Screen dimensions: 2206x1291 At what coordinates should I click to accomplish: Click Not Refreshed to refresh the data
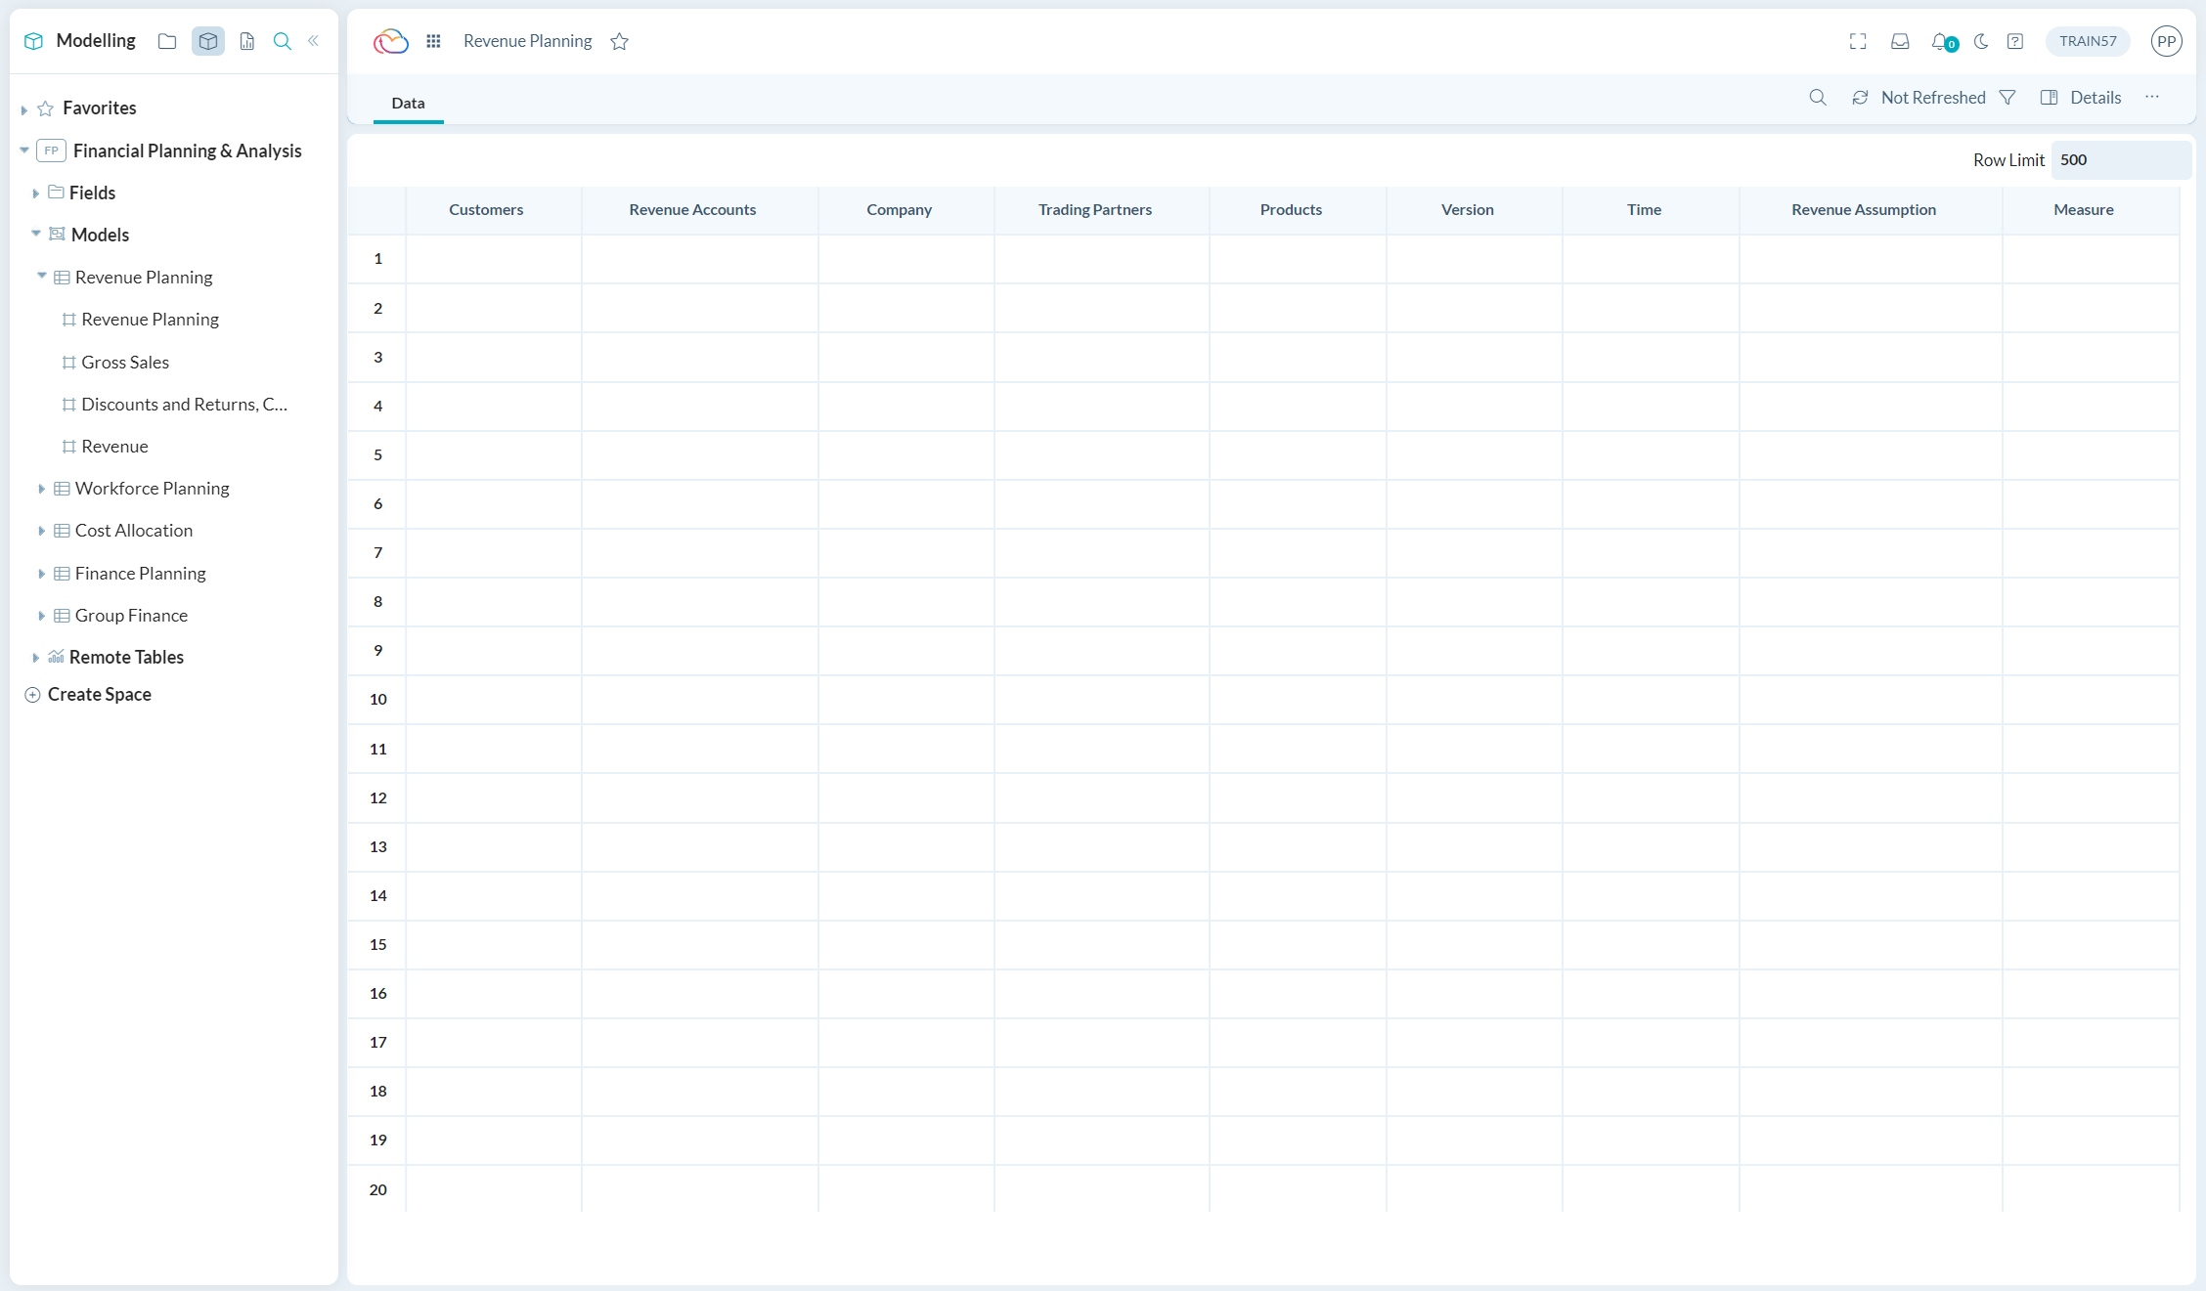point(1932,97)
